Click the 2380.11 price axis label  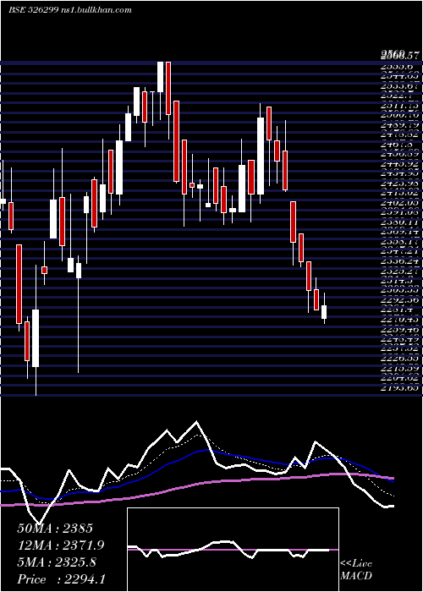coord(399,222)
